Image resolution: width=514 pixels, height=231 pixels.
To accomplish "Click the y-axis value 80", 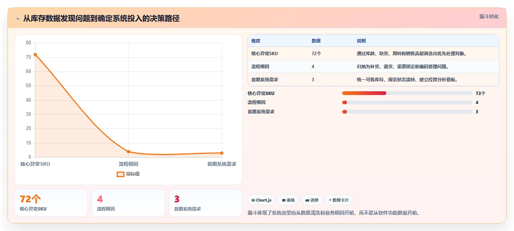I will point(28,43).
